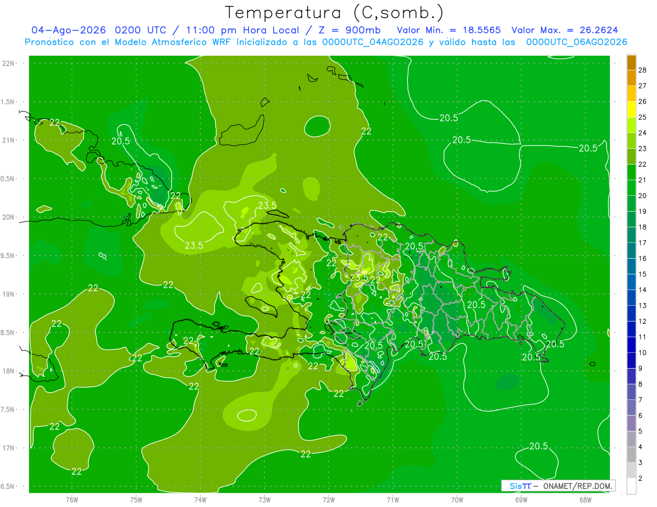Click the valid-until stamp "0000UTC_06AGO2026"
This screenshot has width=657, height=507.
click(577, 42)
